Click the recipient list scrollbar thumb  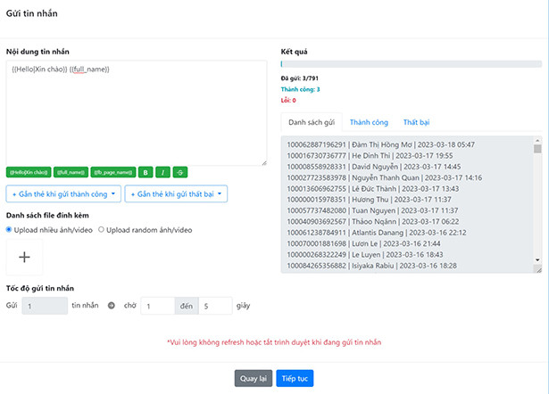pyautogui.click(x=537, y=149)
